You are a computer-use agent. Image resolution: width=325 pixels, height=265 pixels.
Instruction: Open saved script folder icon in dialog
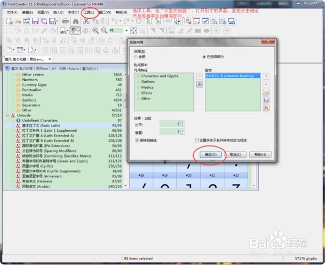[266, 92]
